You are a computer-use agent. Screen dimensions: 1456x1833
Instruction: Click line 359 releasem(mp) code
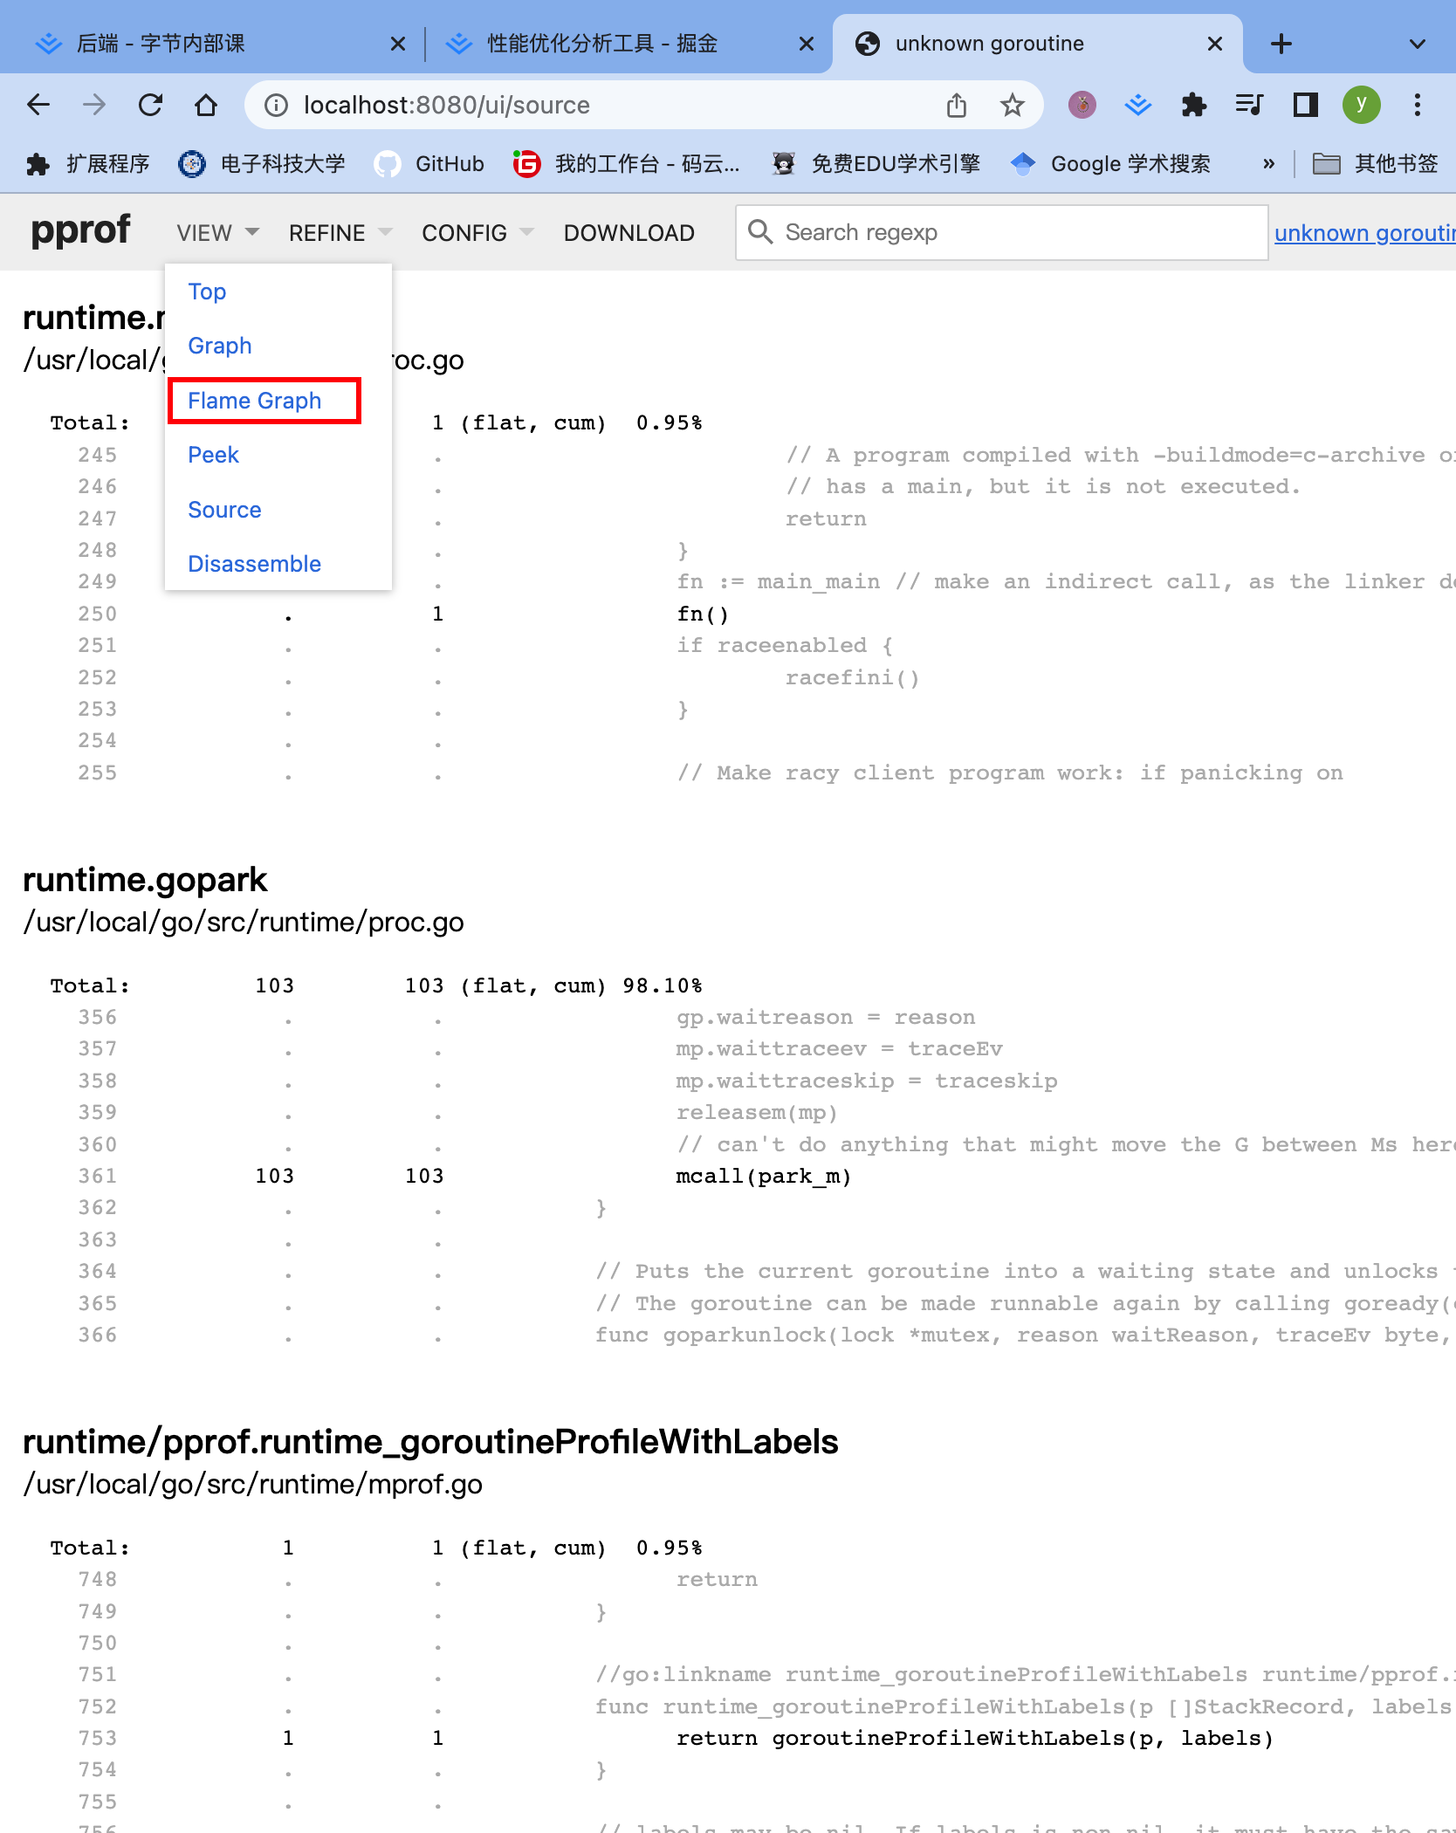pos(758,1113)
